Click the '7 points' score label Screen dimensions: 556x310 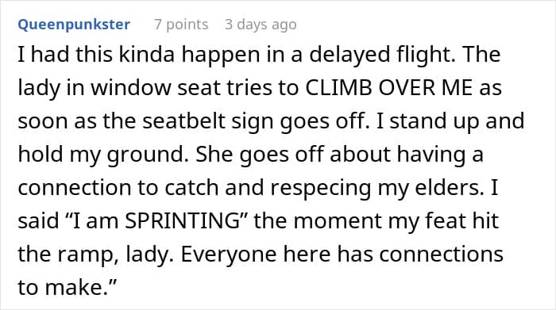pos(181,25)
